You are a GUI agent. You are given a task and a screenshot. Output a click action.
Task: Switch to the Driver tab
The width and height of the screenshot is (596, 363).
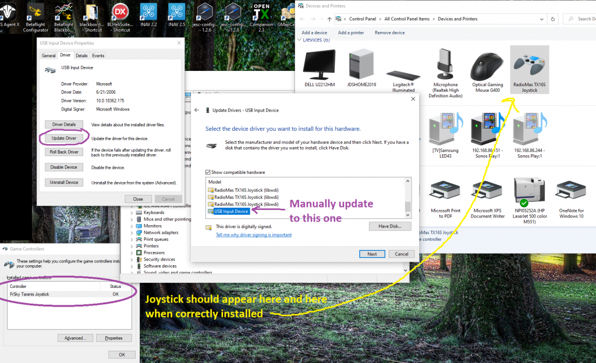[65, 55]
